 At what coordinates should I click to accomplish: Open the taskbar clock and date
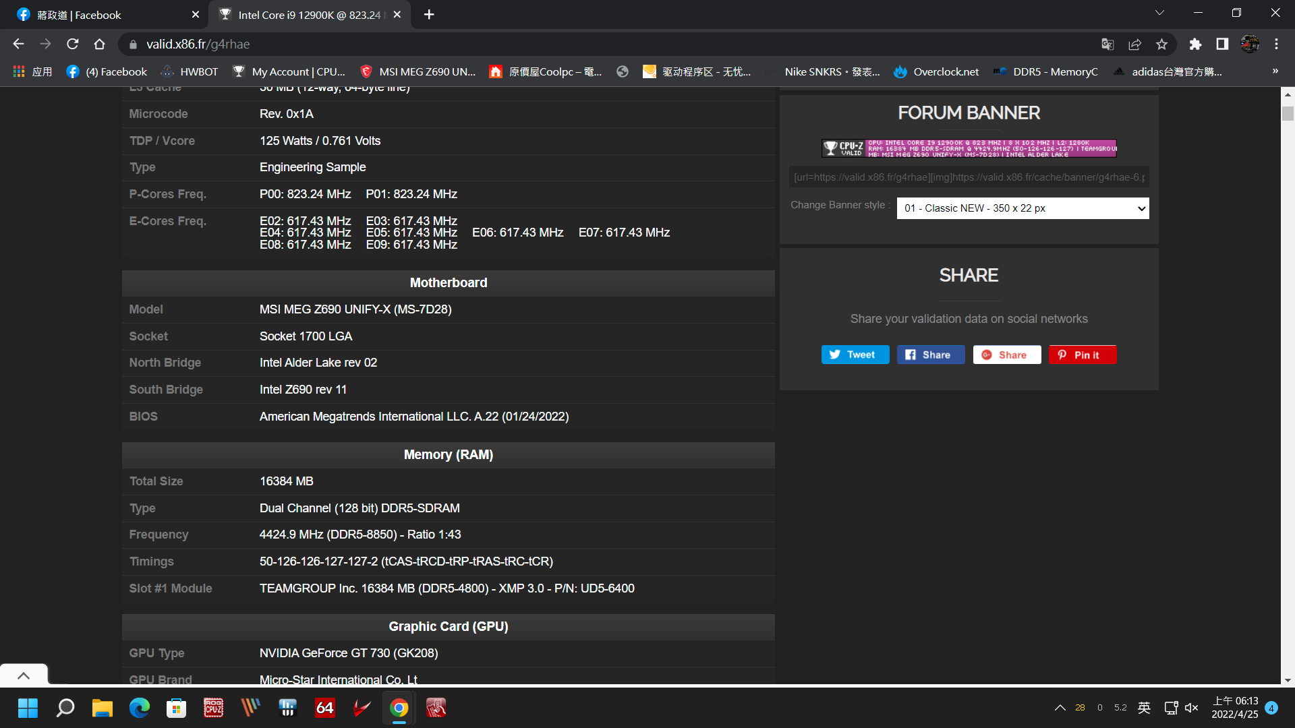(x=1234, y=708)
